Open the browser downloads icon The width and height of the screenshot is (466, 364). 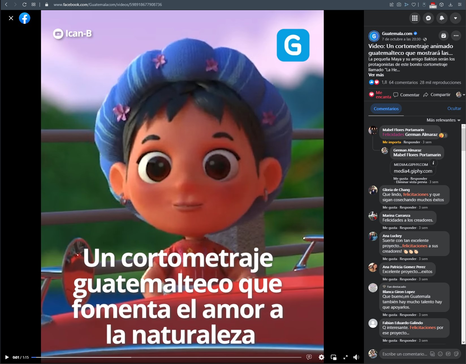(x=451, y=5)
